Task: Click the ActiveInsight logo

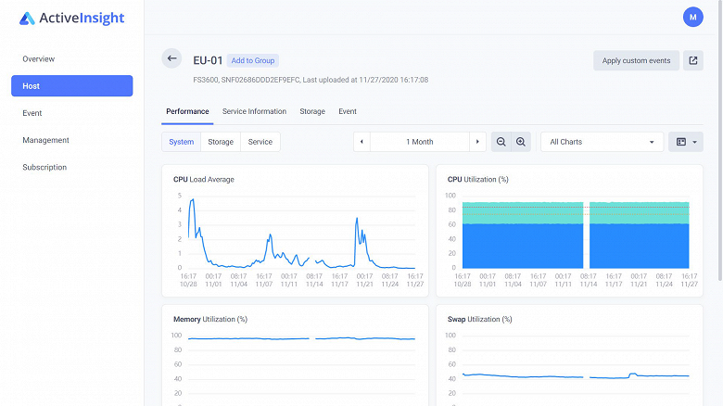Action: click(x=71, y=19)
